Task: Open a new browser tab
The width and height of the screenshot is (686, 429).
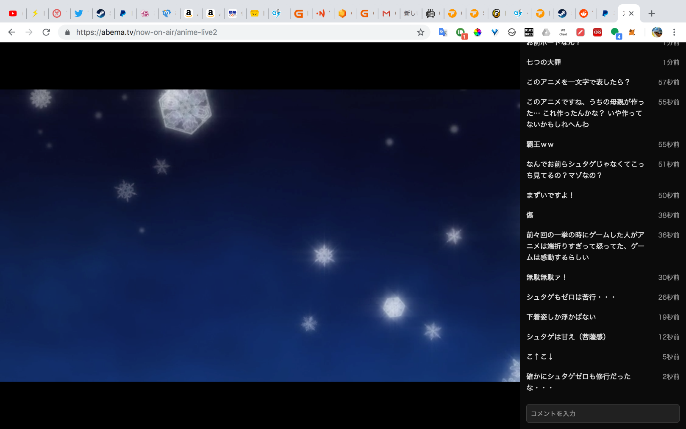Action: pos(651,14)
